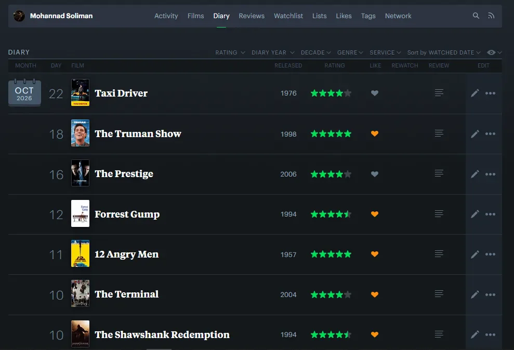Open review icon for The Truman Show
Image resolution: width=514 pixels, height=350 pixels.
click(439, 133)
